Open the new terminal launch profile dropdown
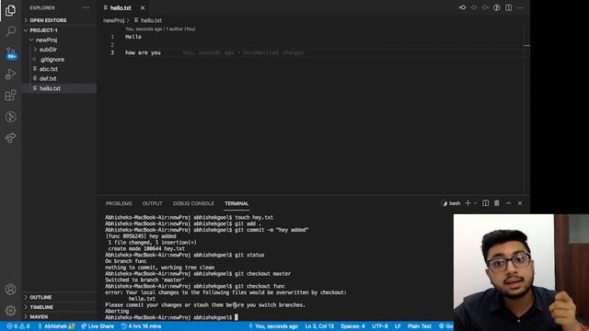The height and width of the screenshot is (331, 589). coord(475,203)
